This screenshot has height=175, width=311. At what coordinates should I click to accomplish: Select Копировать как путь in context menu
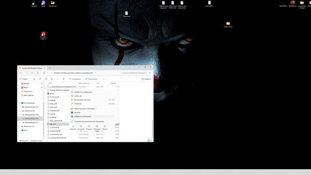pyautogui.click(x=92, y=100)
